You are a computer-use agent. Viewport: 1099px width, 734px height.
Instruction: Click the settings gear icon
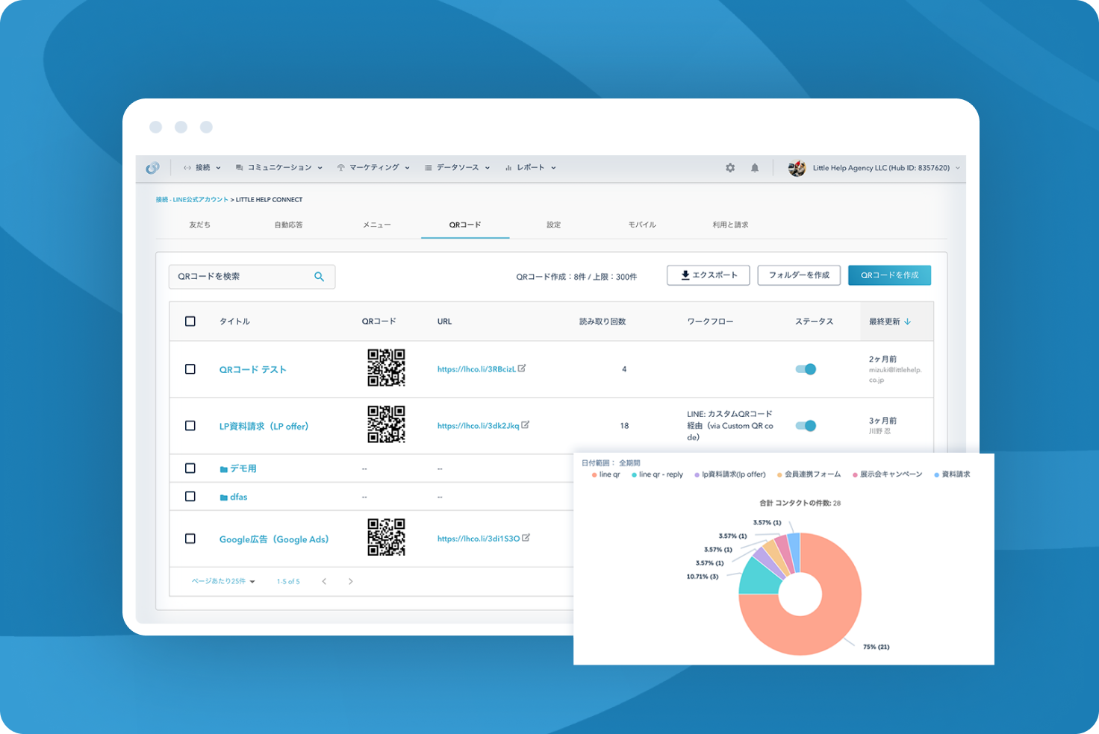click(730, 168)
